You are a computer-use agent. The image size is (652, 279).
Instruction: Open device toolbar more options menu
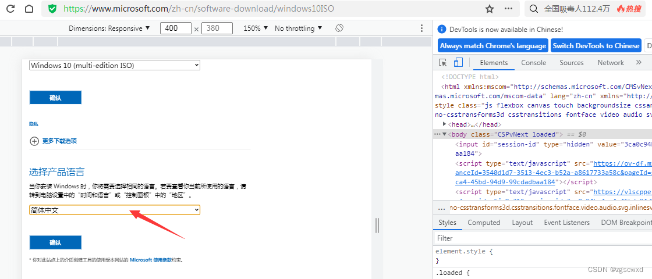point(422,28)
